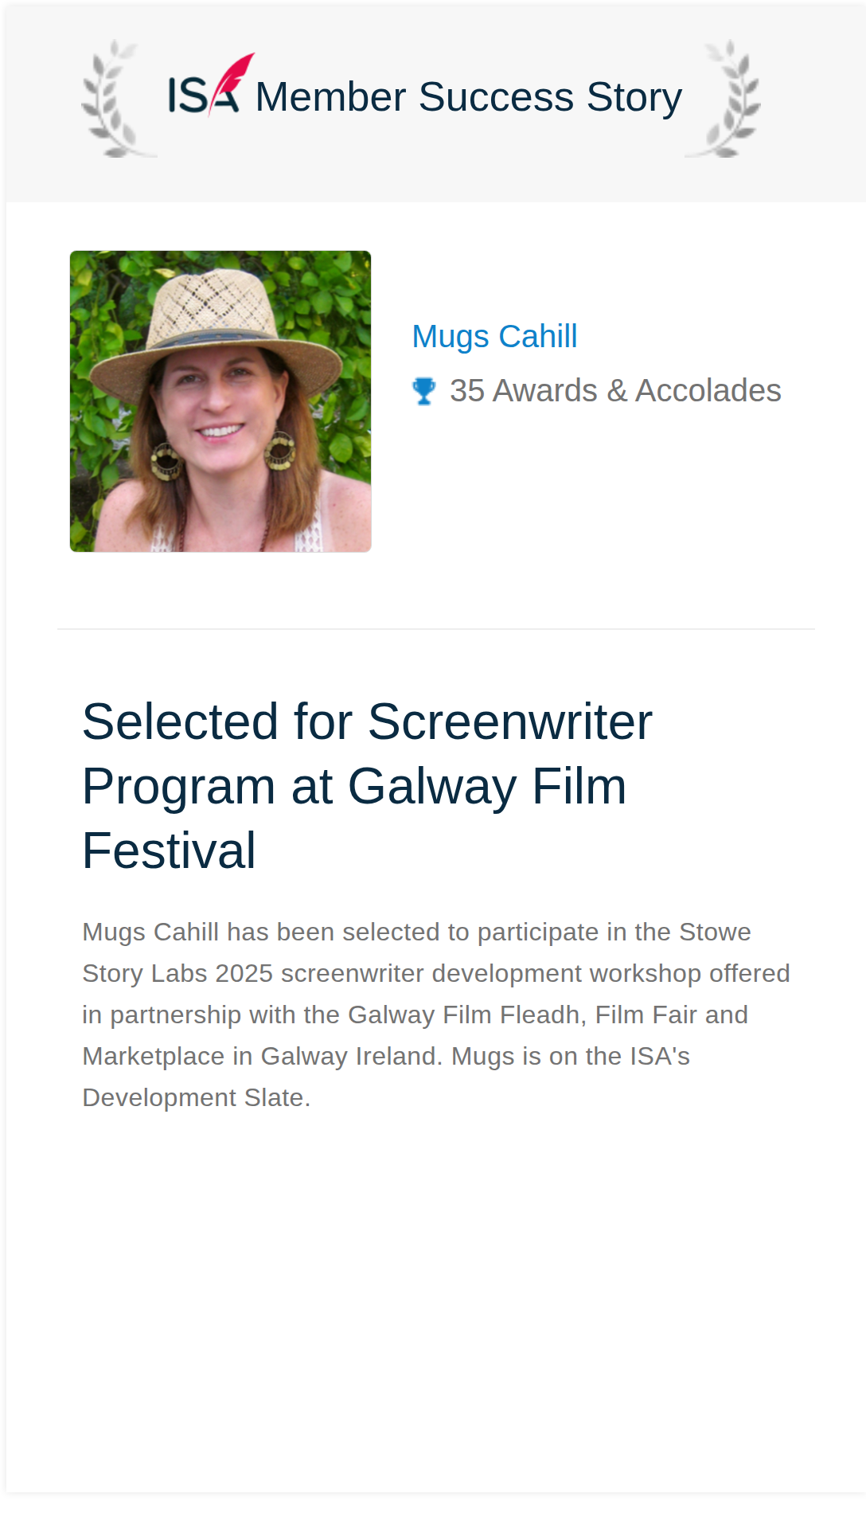The width and height of the screenshot is (866, 1513).
Task: Click the red feather quill on the ISA logo
Action: point(232,81)
